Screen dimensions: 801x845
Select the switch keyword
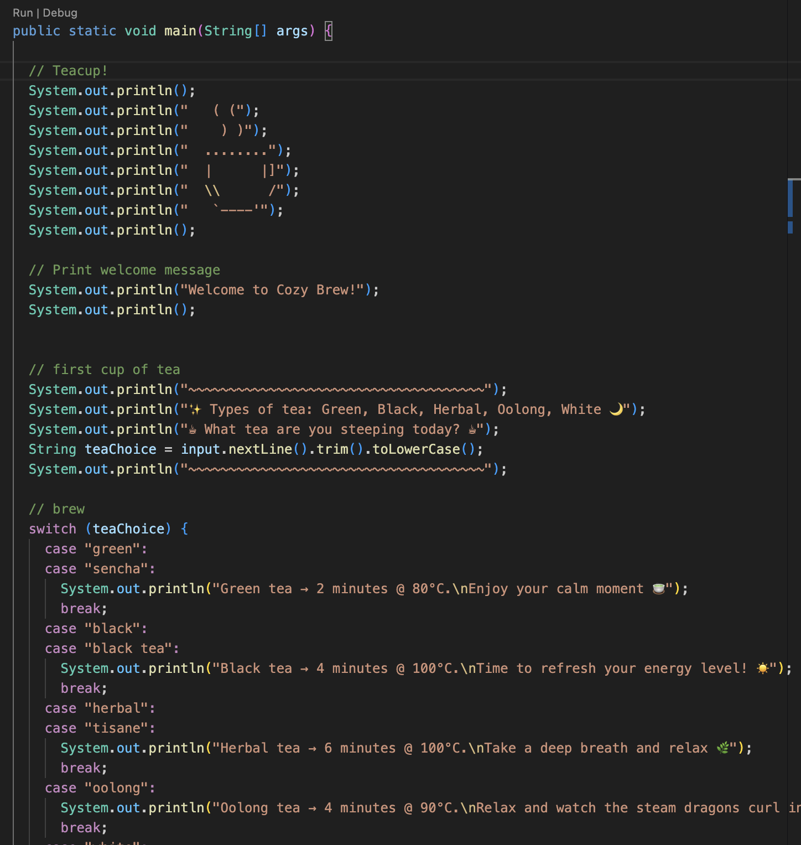click(x=52, y=528)
